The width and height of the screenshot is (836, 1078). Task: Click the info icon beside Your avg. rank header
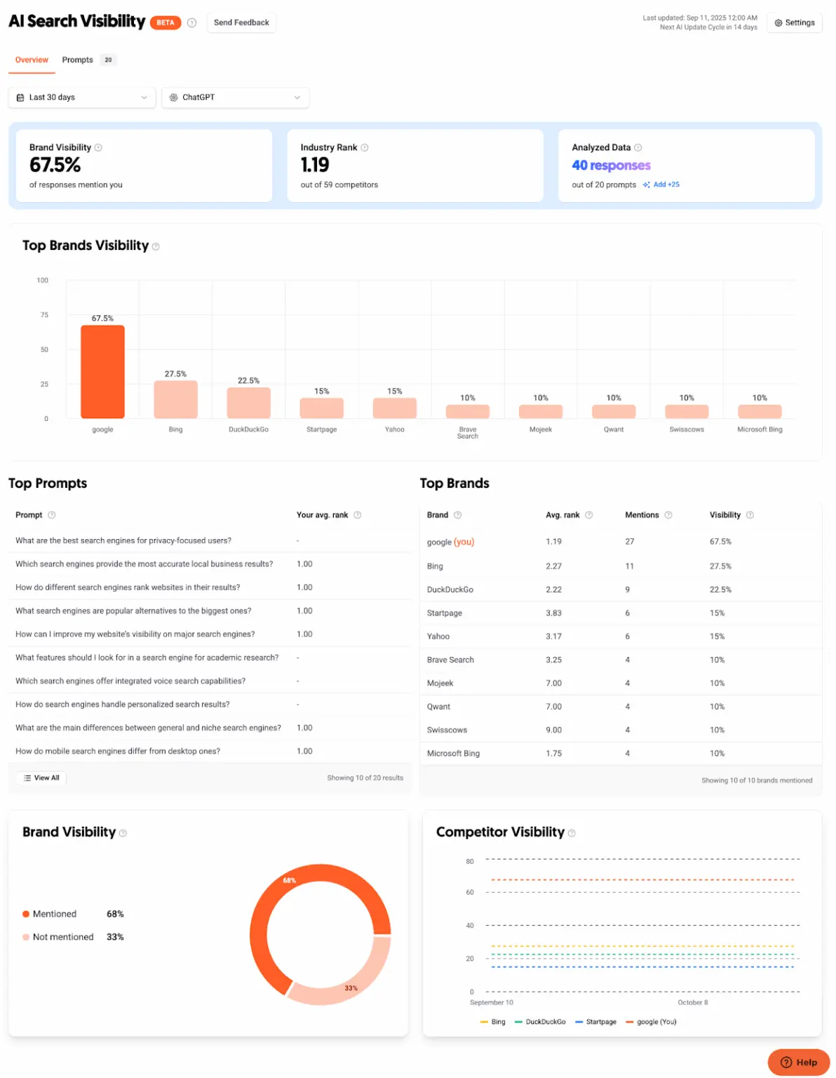point(358,514)
